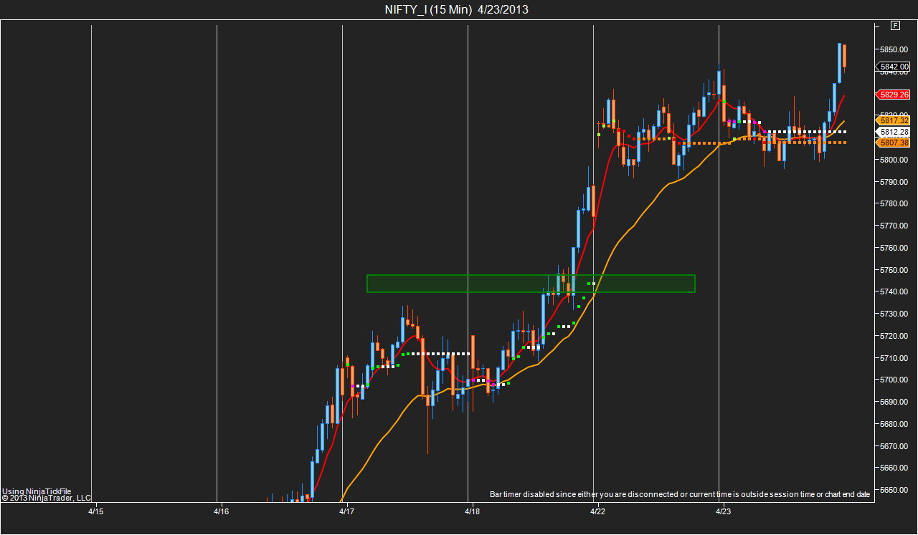The image size is (918, 535).
Task: Click the 'Using NinjaTickFile' text
Action: [37, 491]
